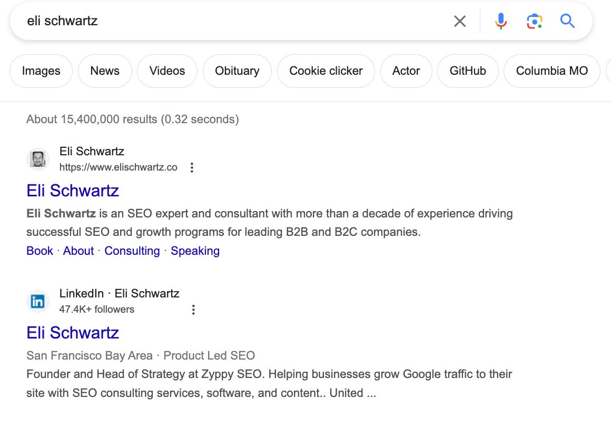Screen dimensions: 611x438
Task: Click the https://www.elischwartz.co URL text
Action: pyautogui.click(x=119, y=167)
